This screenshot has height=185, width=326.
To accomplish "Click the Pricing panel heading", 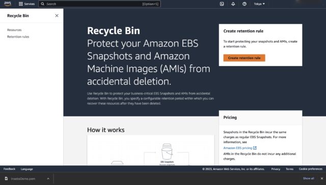I will [x=230, y=117].
